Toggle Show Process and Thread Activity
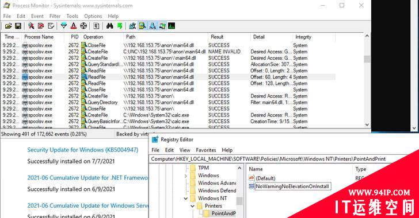Screen dimensions: 419x218 click(x=162, y=26)
